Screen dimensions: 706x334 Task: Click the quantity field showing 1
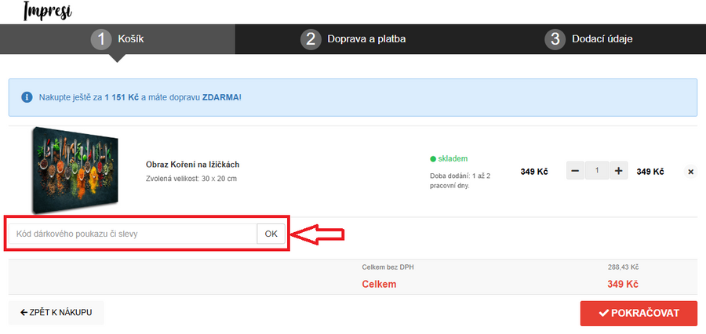[x=597, y=171]
